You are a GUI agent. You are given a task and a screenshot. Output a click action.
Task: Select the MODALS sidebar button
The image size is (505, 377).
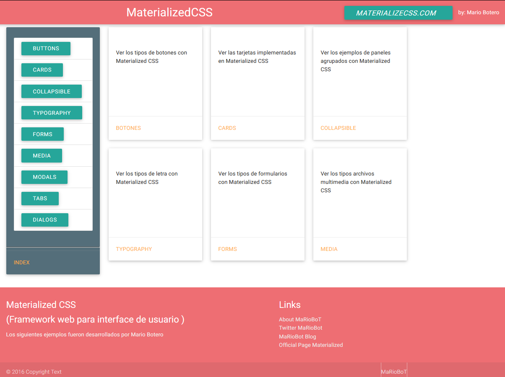tap(44, 177)
